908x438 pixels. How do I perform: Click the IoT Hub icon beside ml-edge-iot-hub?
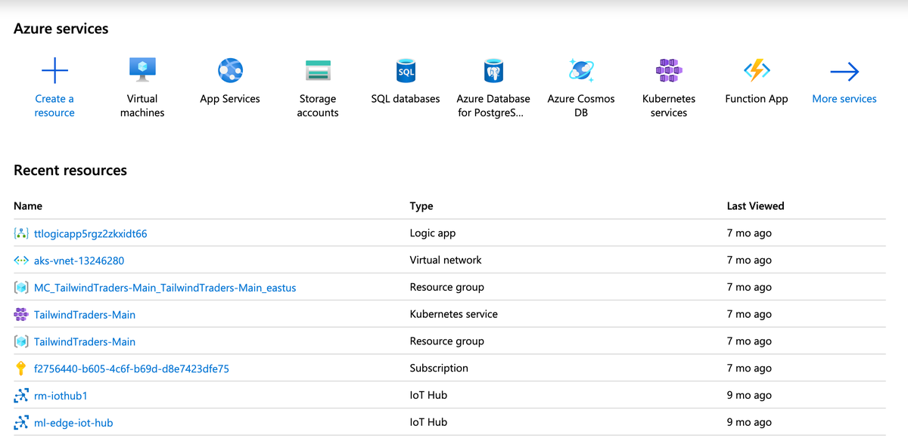click(21, 423)
